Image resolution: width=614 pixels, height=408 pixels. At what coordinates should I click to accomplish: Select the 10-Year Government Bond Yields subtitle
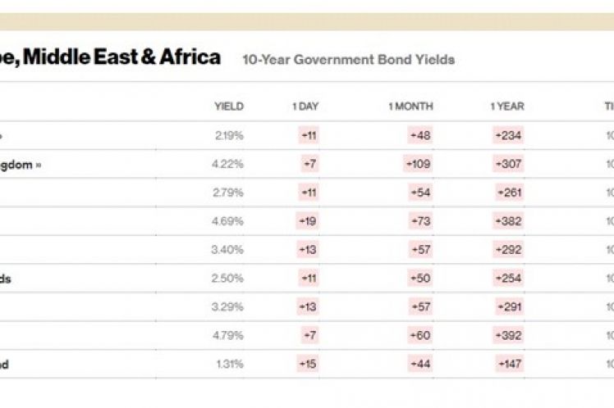click(348, 60)
